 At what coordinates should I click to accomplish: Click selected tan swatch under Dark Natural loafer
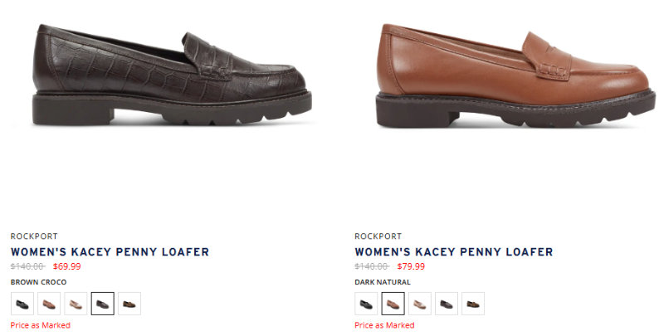(393, 304)
